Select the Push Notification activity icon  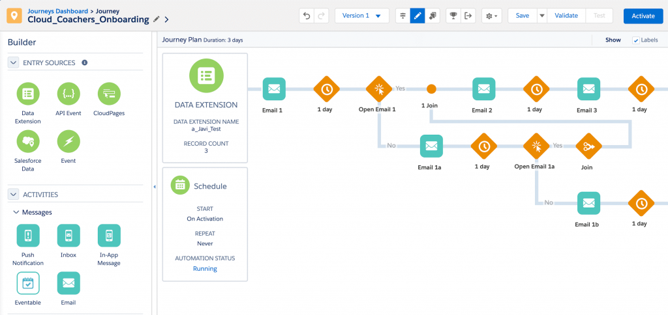tap(27, 236)
